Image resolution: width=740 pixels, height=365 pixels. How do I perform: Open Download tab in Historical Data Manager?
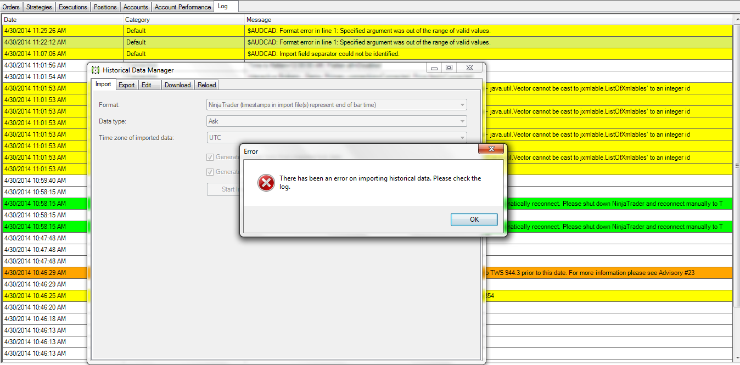click(x=178, y=85)
